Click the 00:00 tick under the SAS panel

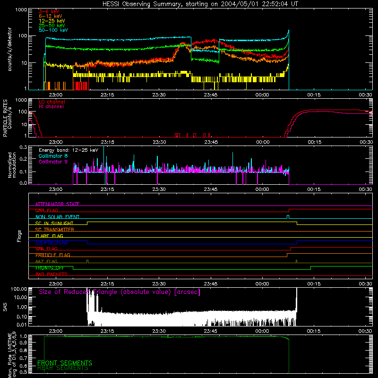[262, 331]
